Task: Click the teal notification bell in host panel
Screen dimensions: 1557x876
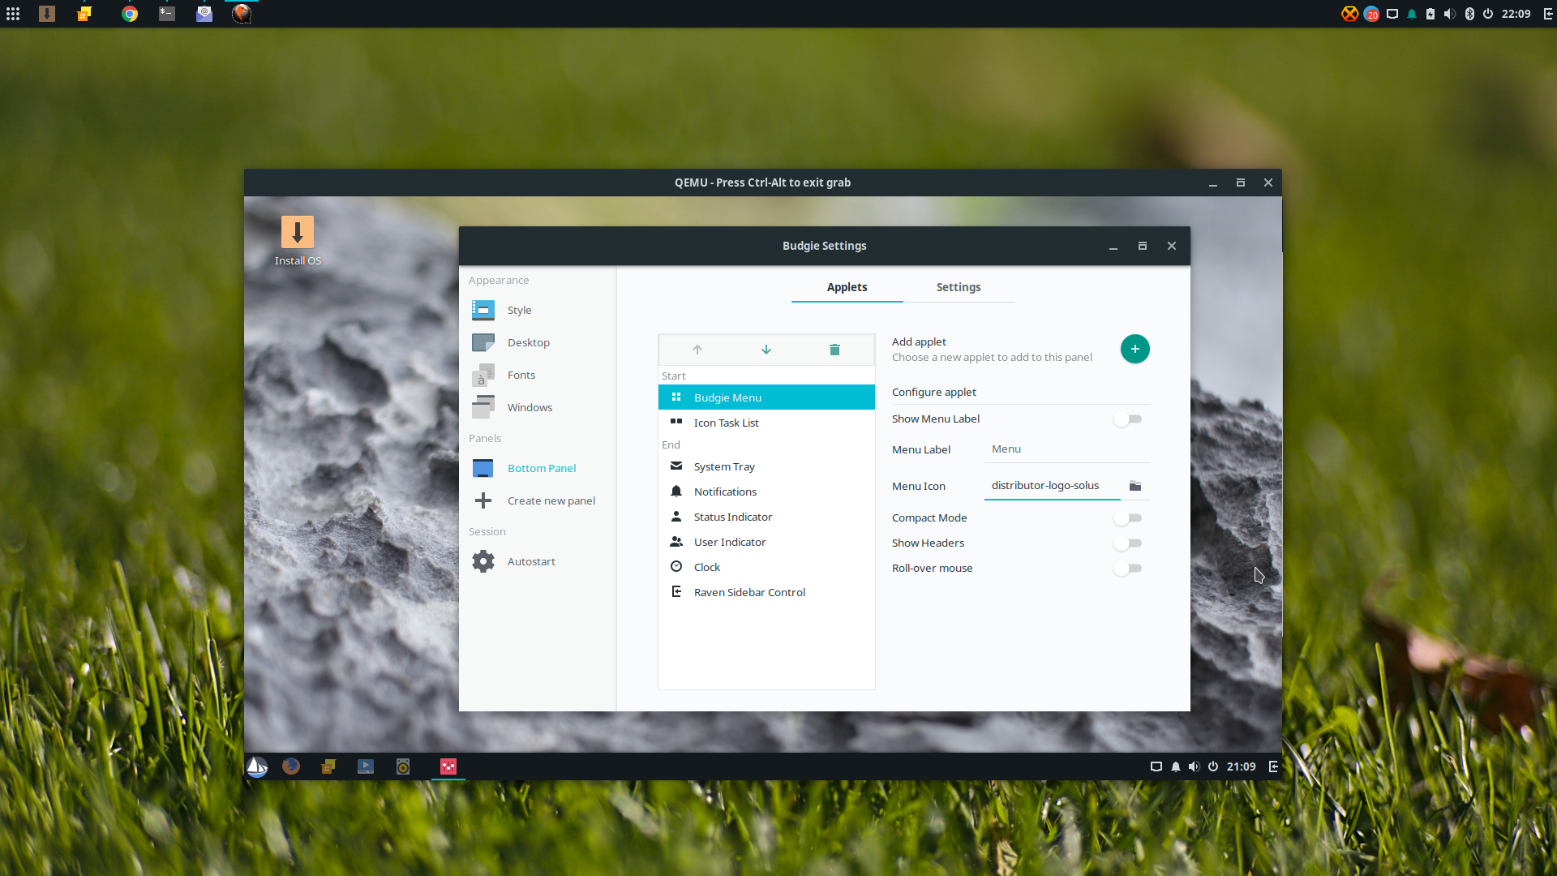Action: [1412, 14]
